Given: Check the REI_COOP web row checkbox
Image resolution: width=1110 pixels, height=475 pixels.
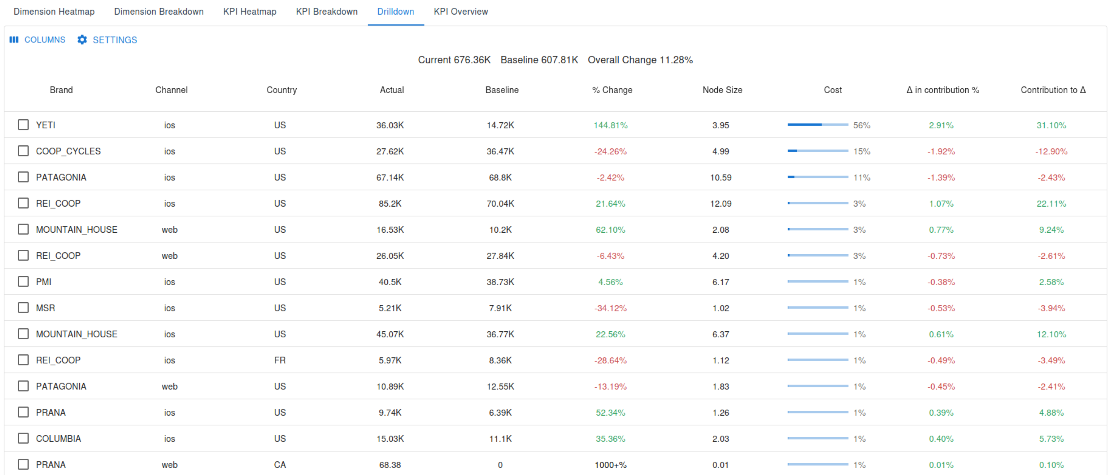Looking at the screenshot, I should [23, 256].
